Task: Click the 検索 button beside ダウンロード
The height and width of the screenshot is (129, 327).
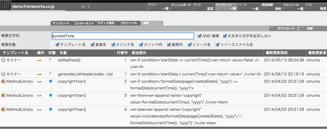Action: pyautogui.click(x=312, y=29)
